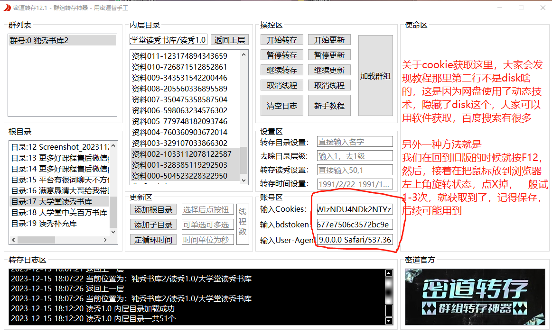Image resolution: width=552 pixels, height=333 pixels.
Task: Click the 输入Cookies field
Action: pyautogui.click(x=355, y=209)
